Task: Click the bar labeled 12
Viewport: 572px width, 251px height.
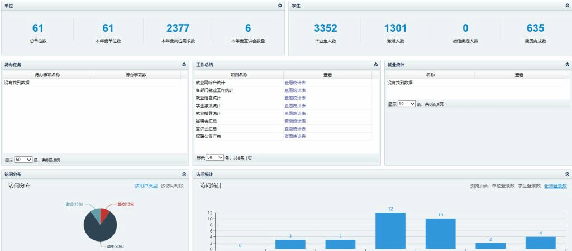Action: 390,230
